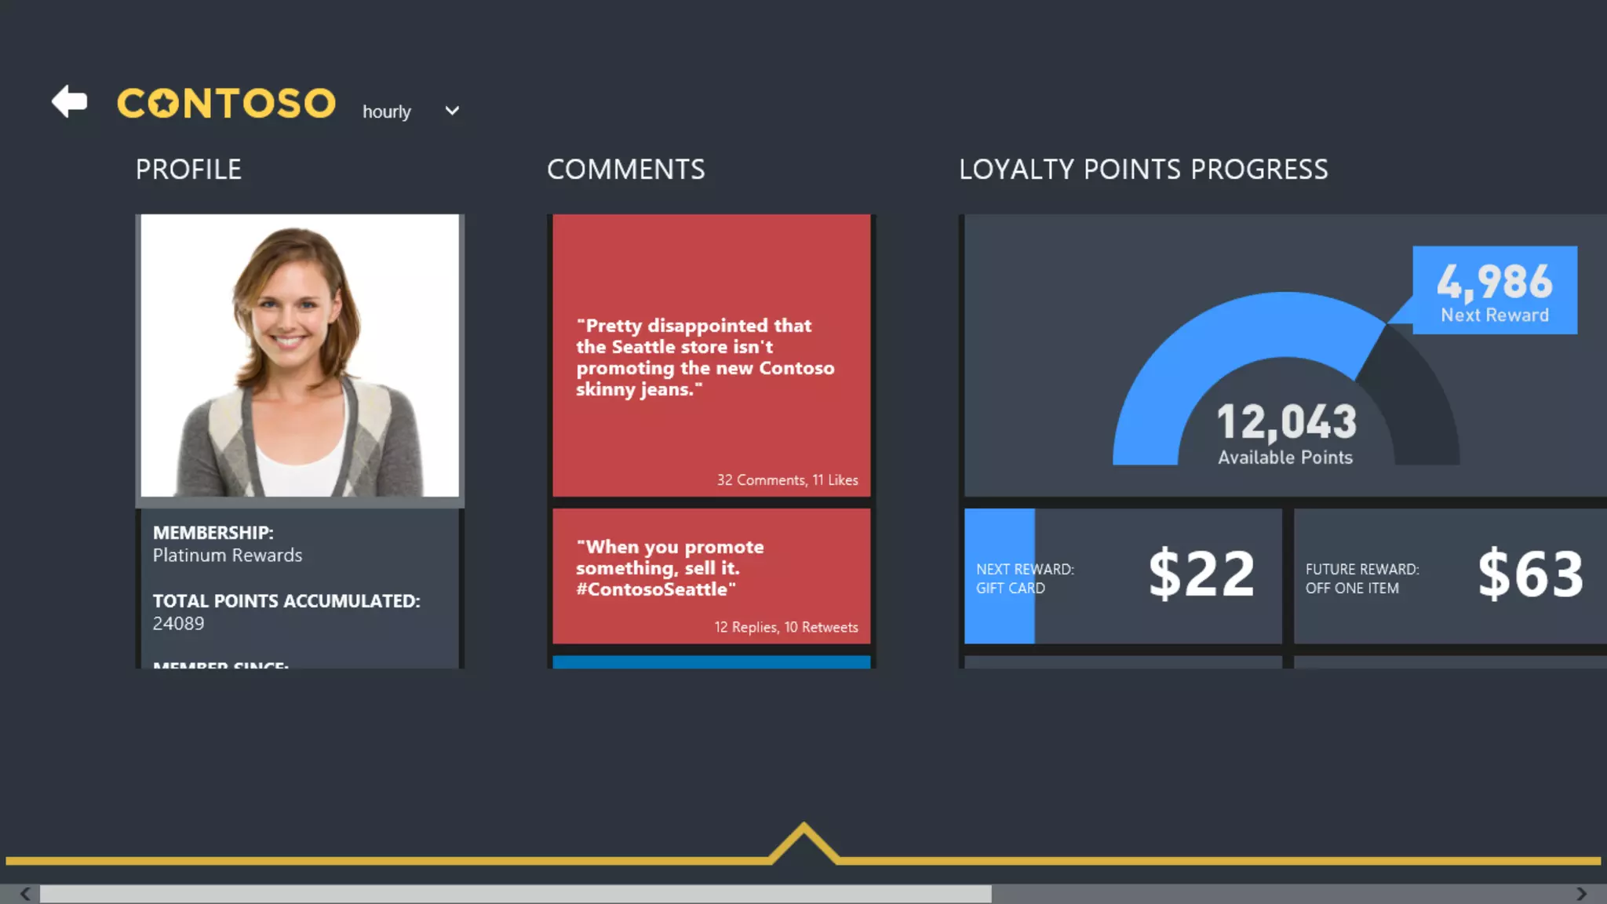
Task: Open the hourly time range selector
Action: point(387,111)
